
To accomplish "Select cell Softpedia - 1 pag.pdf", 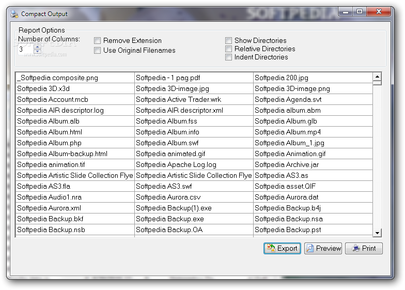I will (194, 78).
